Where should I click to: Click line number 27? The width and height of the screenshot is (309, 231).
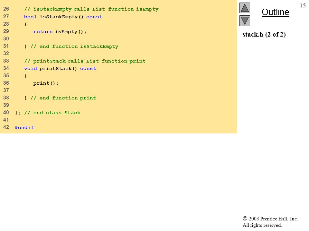(6, 16)
